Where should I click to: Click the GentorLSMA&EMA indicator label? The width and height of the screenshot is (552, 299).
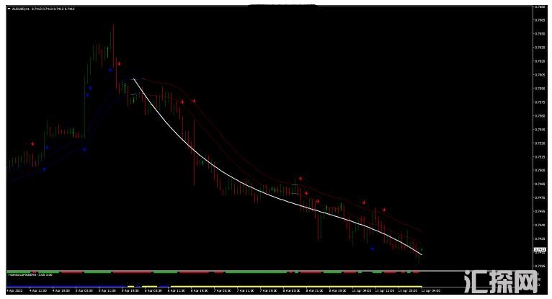(22, 275)
